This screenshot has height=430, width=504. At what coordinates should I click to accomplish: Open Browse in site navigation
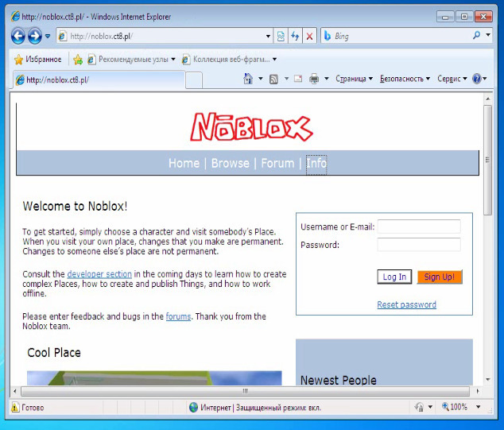[231, 163]
